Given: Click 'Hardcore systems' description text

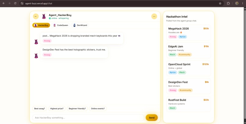Looking at the screenshot, I should [176, 104].
